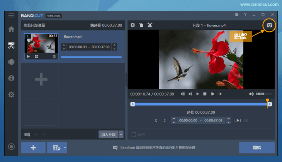The width and height of the screenshot is (282, 162).
Task: Open the Join mode sidebar icon
Action: coord(12,62)
